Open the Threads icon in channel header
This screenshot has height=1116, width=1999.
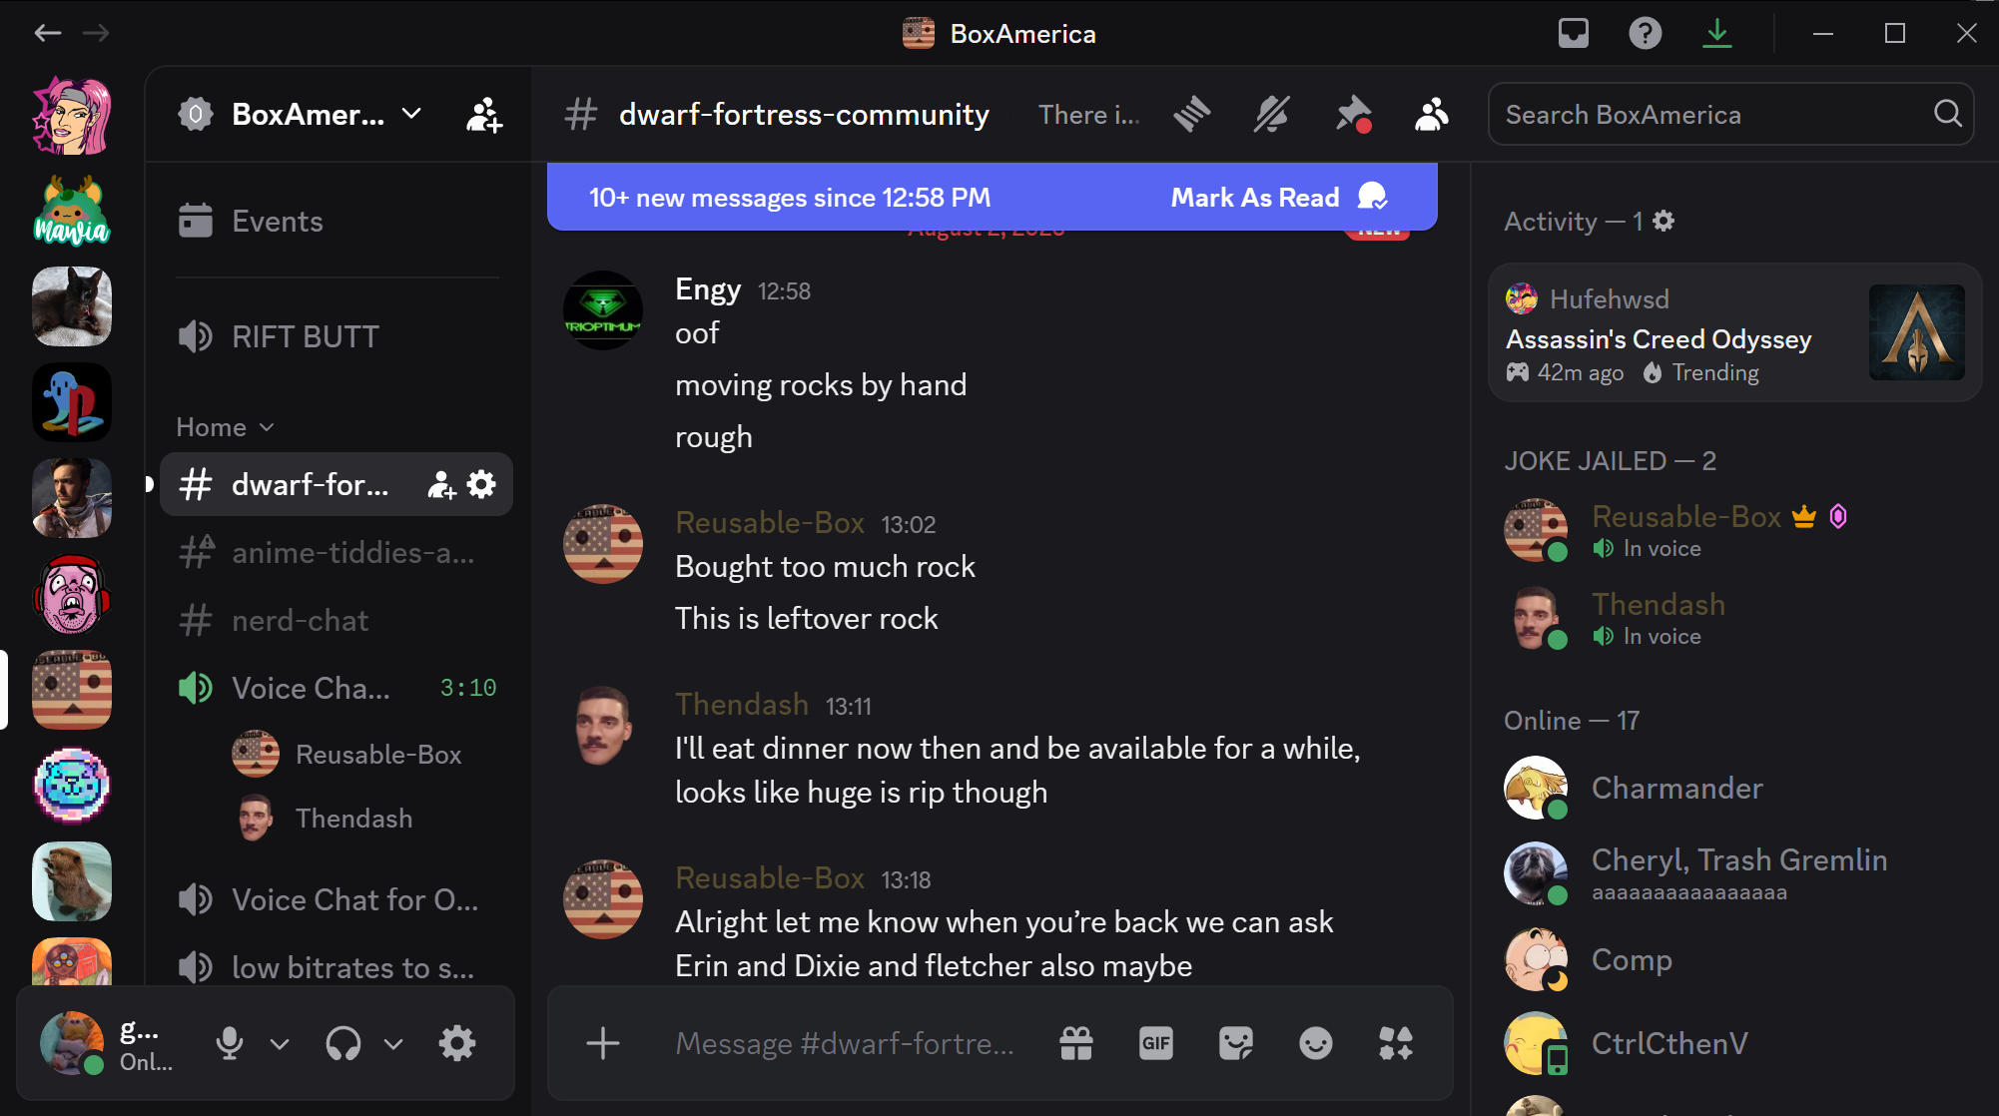pos(1192,115)
